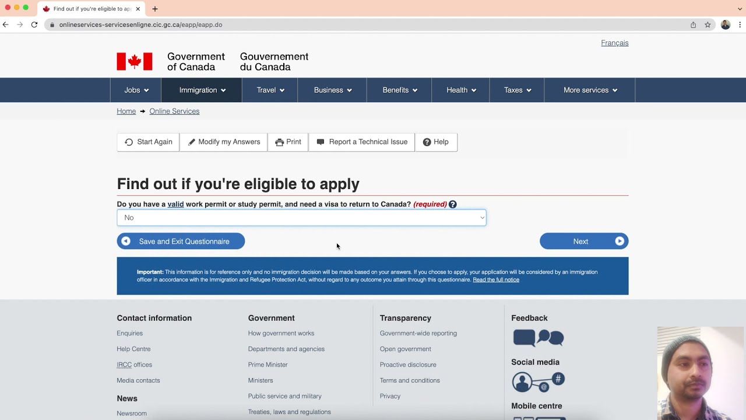This screenshot has width=746, height=420.
Task: Click the help question mark beside required
Action: point(453,204)
